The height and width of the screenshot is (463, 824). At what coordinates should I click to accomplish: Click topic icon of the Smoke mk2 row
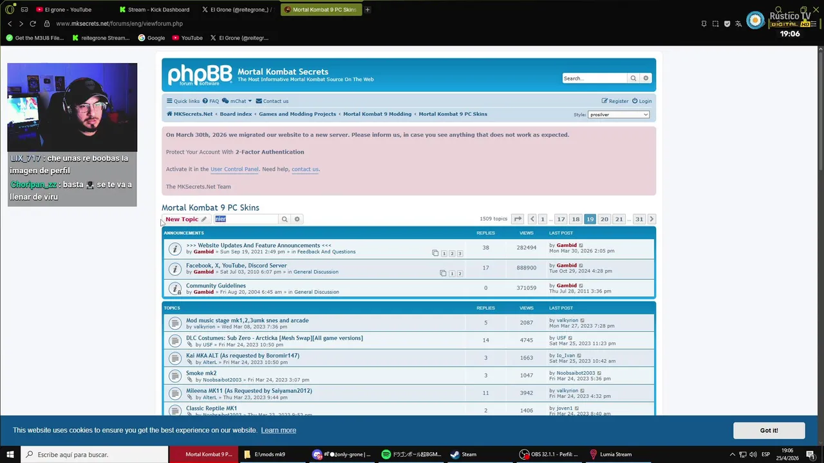click(174, 376)
